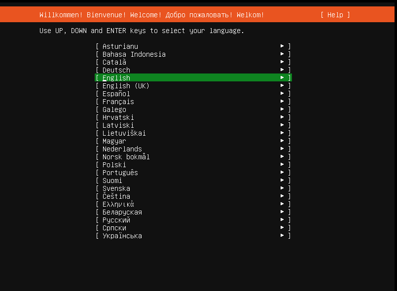Select Українська language
The image size is (397, 291).
[x=193, y=236]
